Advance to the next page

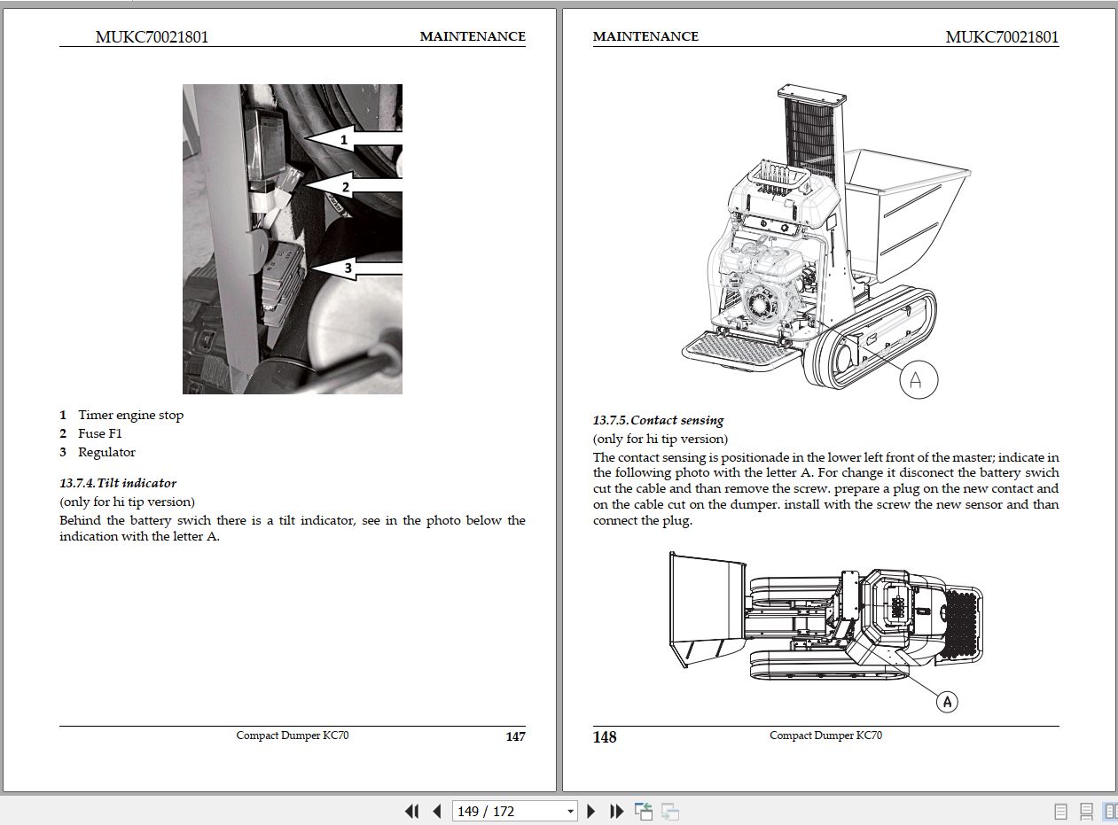pos(590,811)
